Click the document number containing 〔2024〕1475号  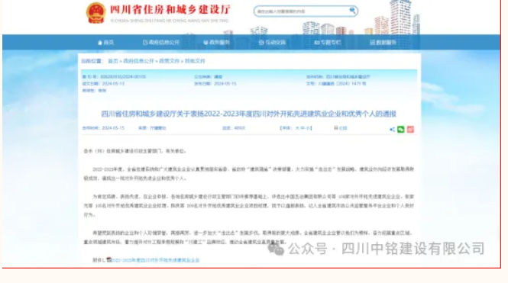(x=341, y=83)
